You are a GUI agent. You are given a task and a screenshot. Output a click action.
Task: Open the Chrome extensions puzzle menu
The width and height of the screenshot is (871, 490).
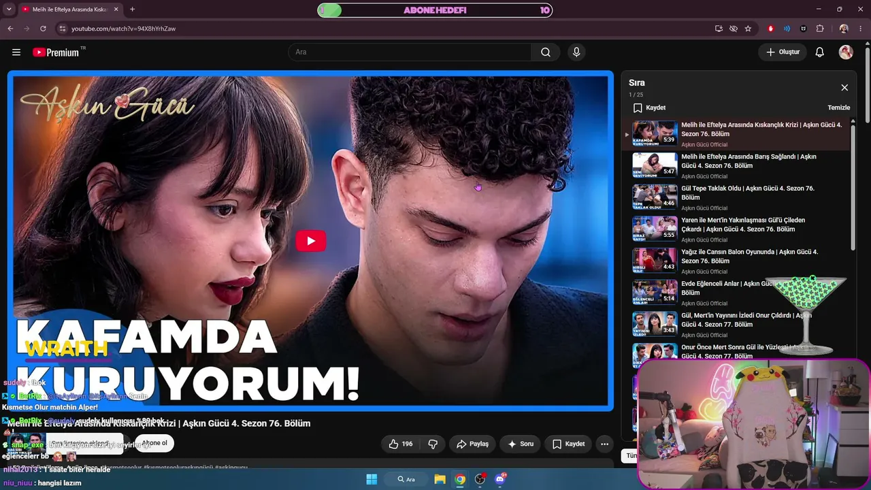(x=820, y=29)
